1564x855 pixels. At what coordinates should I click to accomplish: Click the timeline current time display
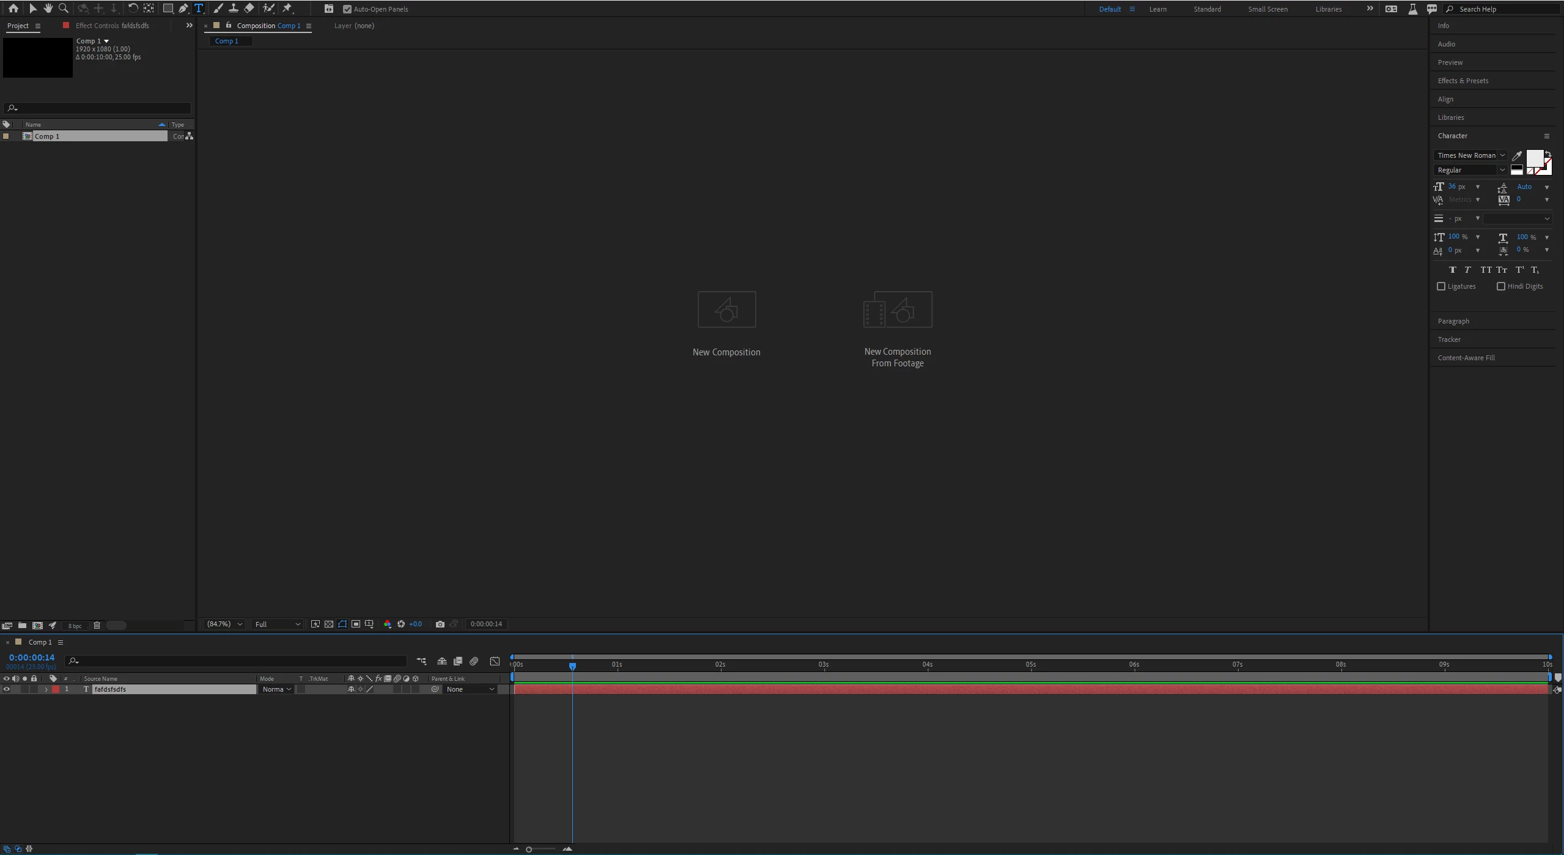click(x=32, y=657)
